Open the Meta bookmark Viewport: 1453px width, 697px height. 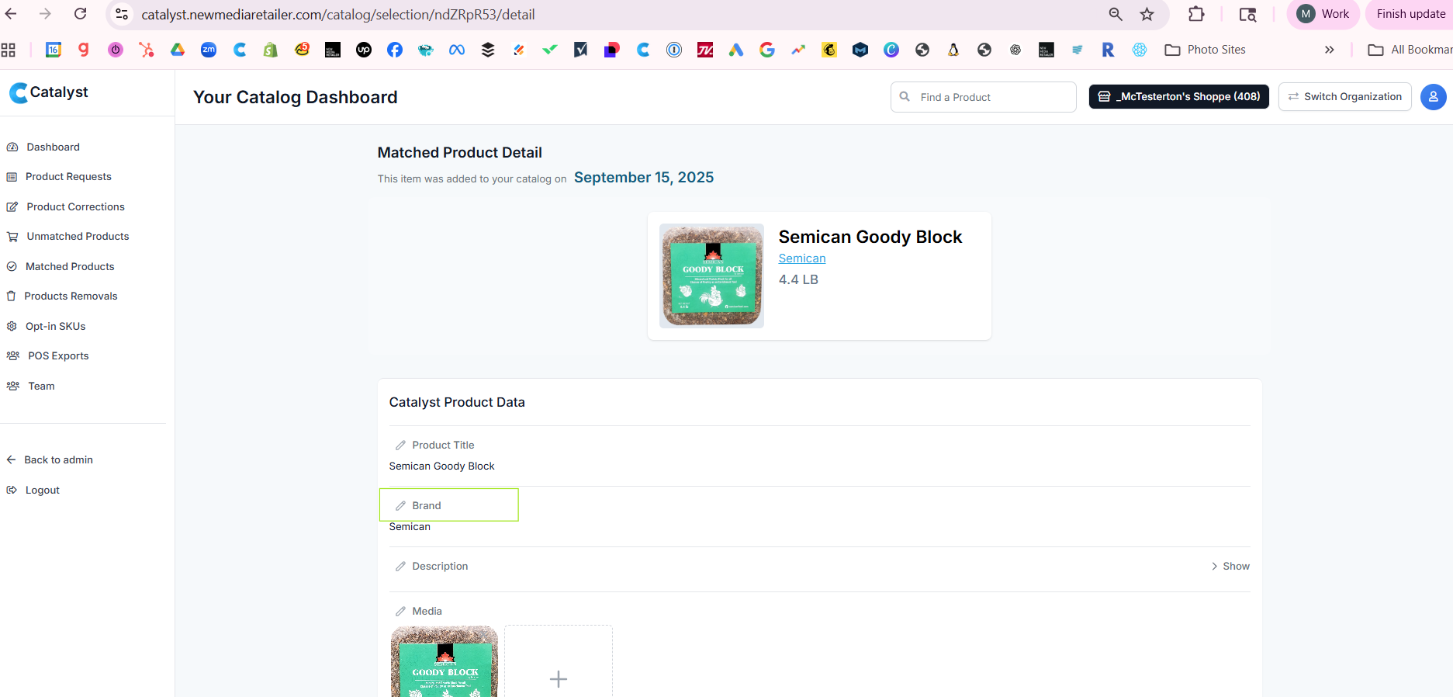coord(457,50)
